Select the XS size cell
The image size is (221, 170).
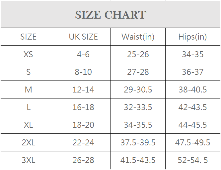(x=29, y=54)
